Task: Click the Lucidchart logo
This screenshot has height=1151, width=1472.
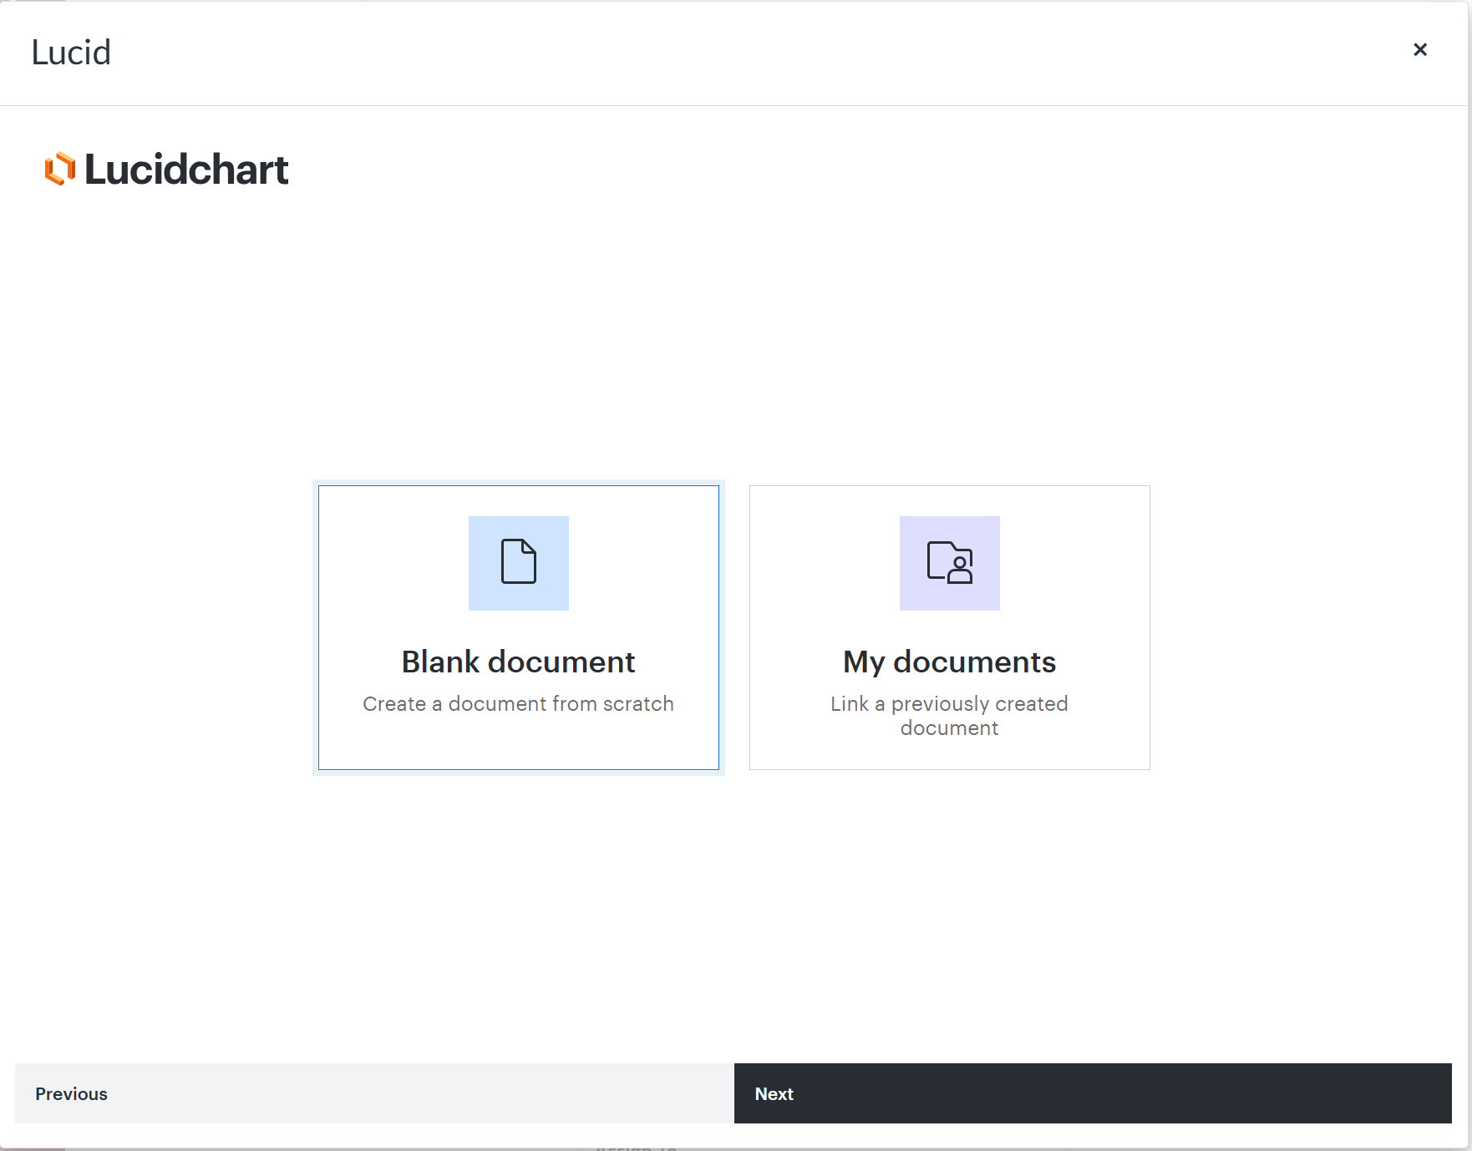Action: [x=166, y=170]
